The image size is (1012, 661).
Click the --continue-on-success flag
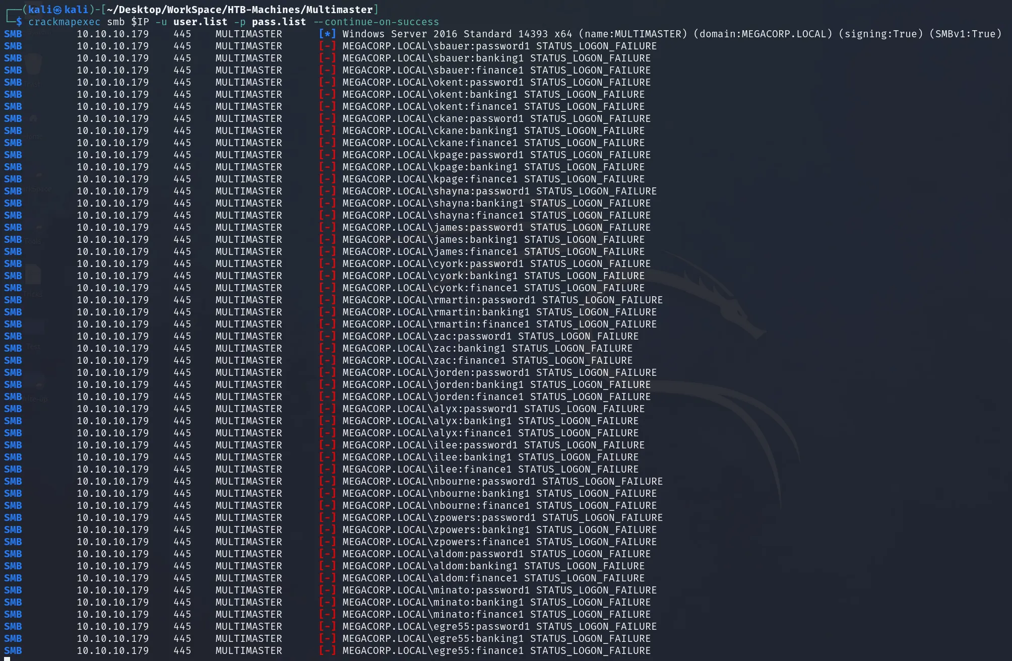point(376,22)
